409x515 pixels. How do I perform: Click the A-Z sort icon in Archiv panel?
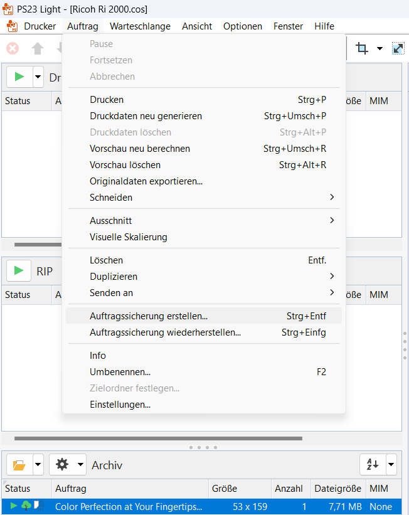(373, 465)
